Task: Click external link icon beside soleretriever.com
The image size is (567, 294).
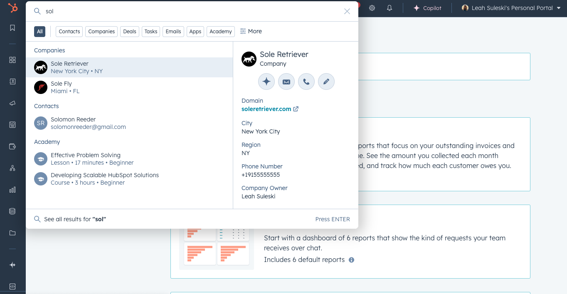Action: coord(296,109)
